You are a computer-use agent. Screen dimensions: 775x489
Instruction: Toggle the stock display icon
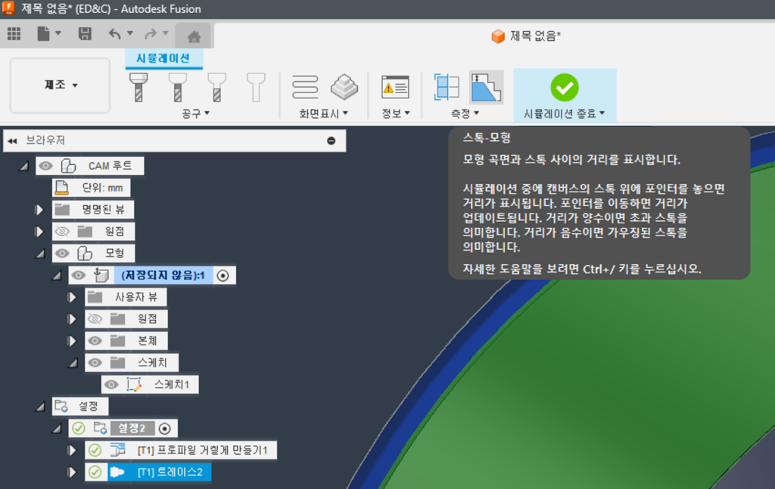tap(344, 87)
